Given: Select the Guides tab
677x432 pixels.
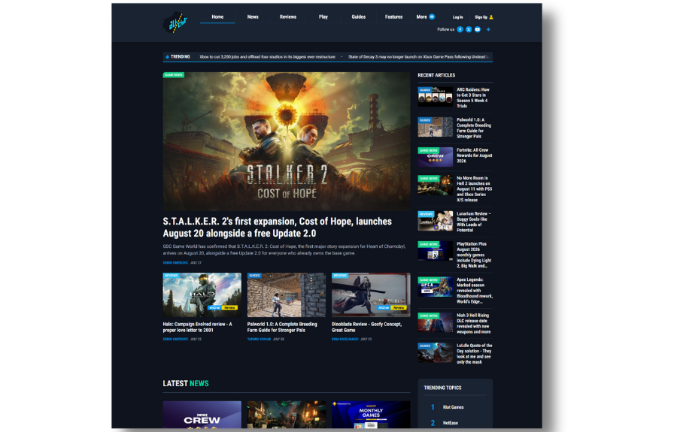Looking at the screenshot, I should tap(358, 17).
